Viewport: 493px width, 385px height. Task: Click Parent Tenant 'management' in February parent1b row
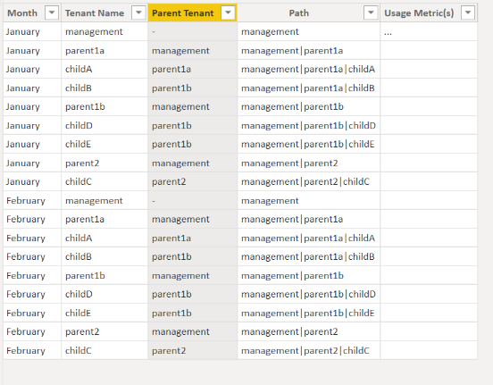(x=180, y=275)
